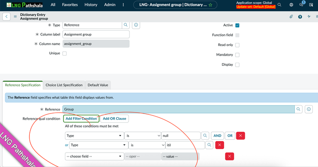Click the Update set Default Global link
Viewport: 318px width, 167px height.
[x=256, y=7]
